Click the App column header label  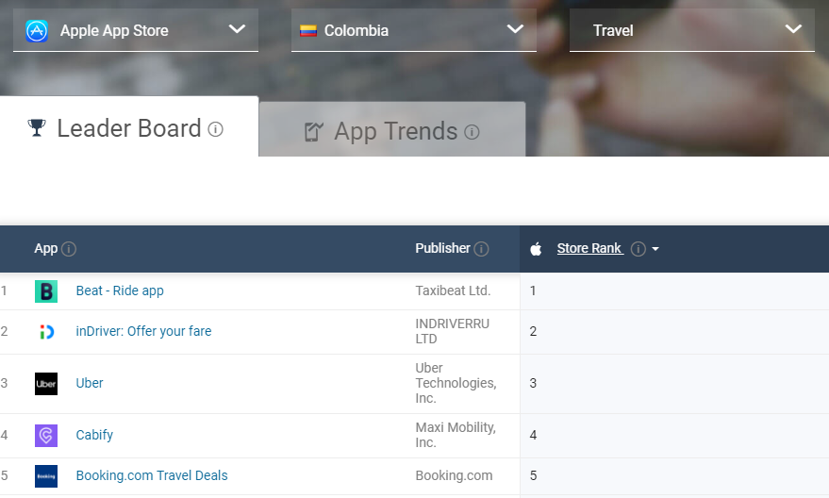(46, 248)
